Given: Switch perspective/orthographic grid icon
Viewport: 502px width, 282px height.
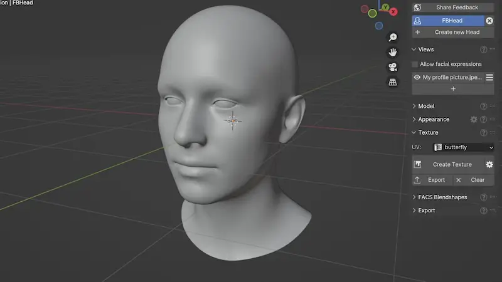Looking at the screenshot, I should click(393, 82).
